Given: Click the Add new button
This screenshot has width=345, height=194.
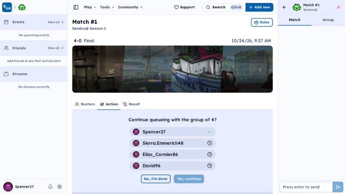Looking at the screenshot, I should (x=259, y=7).
